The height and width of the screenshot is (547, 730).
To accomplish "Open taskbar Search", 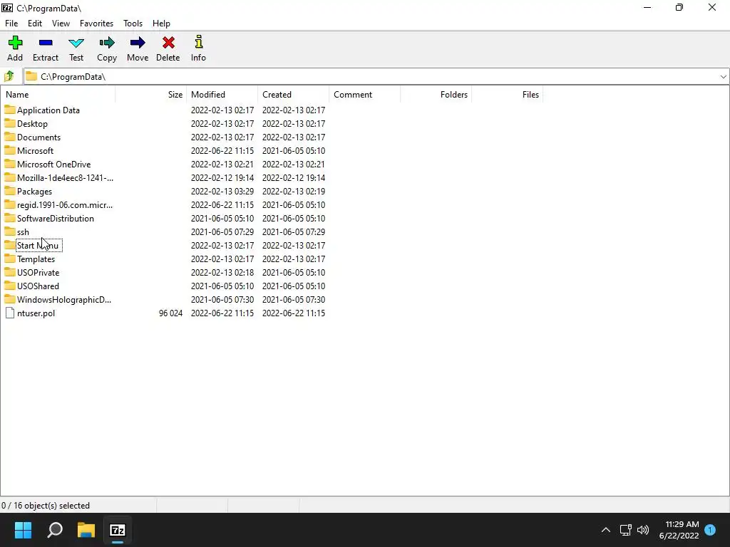I will 55,530.
